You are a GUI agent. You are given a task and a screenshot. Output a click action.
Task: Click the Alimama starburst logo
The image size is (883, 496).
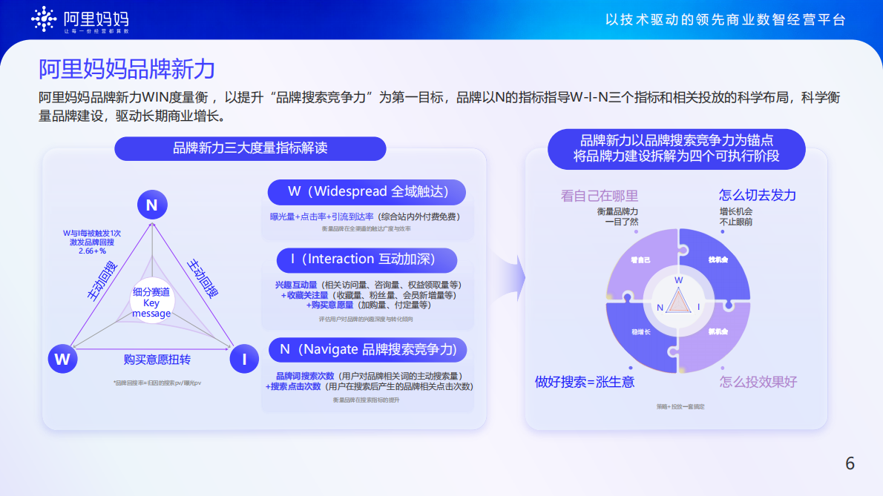[45, 19]
